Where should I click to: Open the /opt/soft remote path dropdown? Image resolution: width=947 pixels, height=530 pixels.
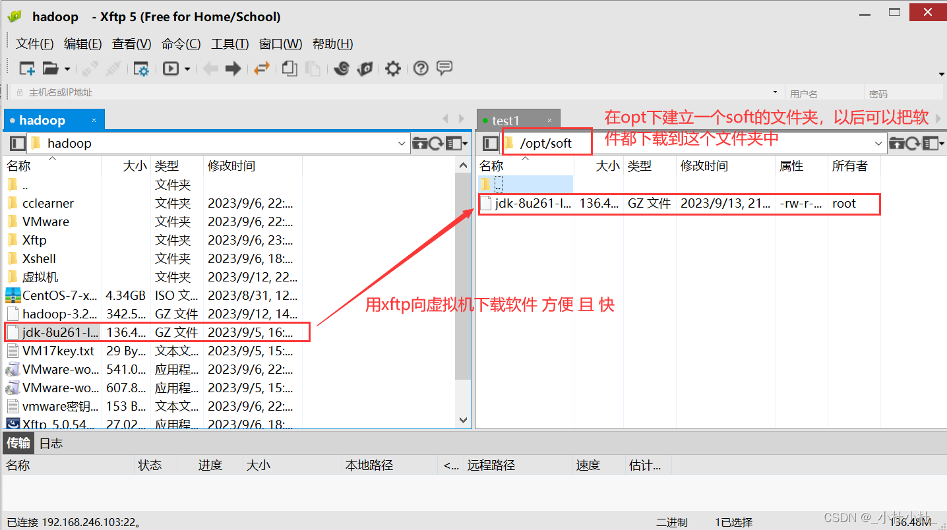pyautogui.click(x=878, y=143)
